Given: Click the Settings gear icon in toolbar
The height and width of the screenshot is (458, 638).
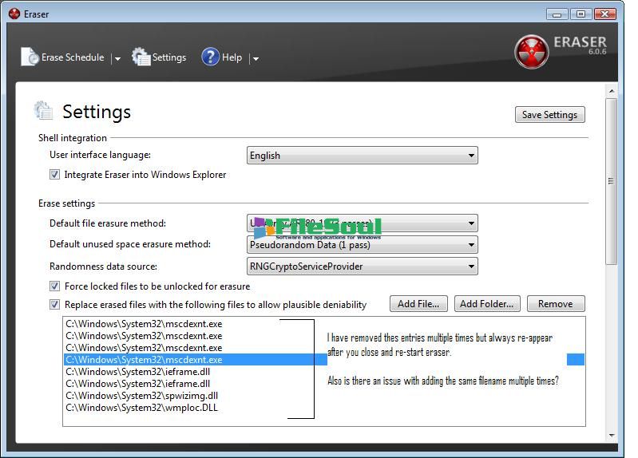Looking at the screenshot, I should tap(141, 57).
